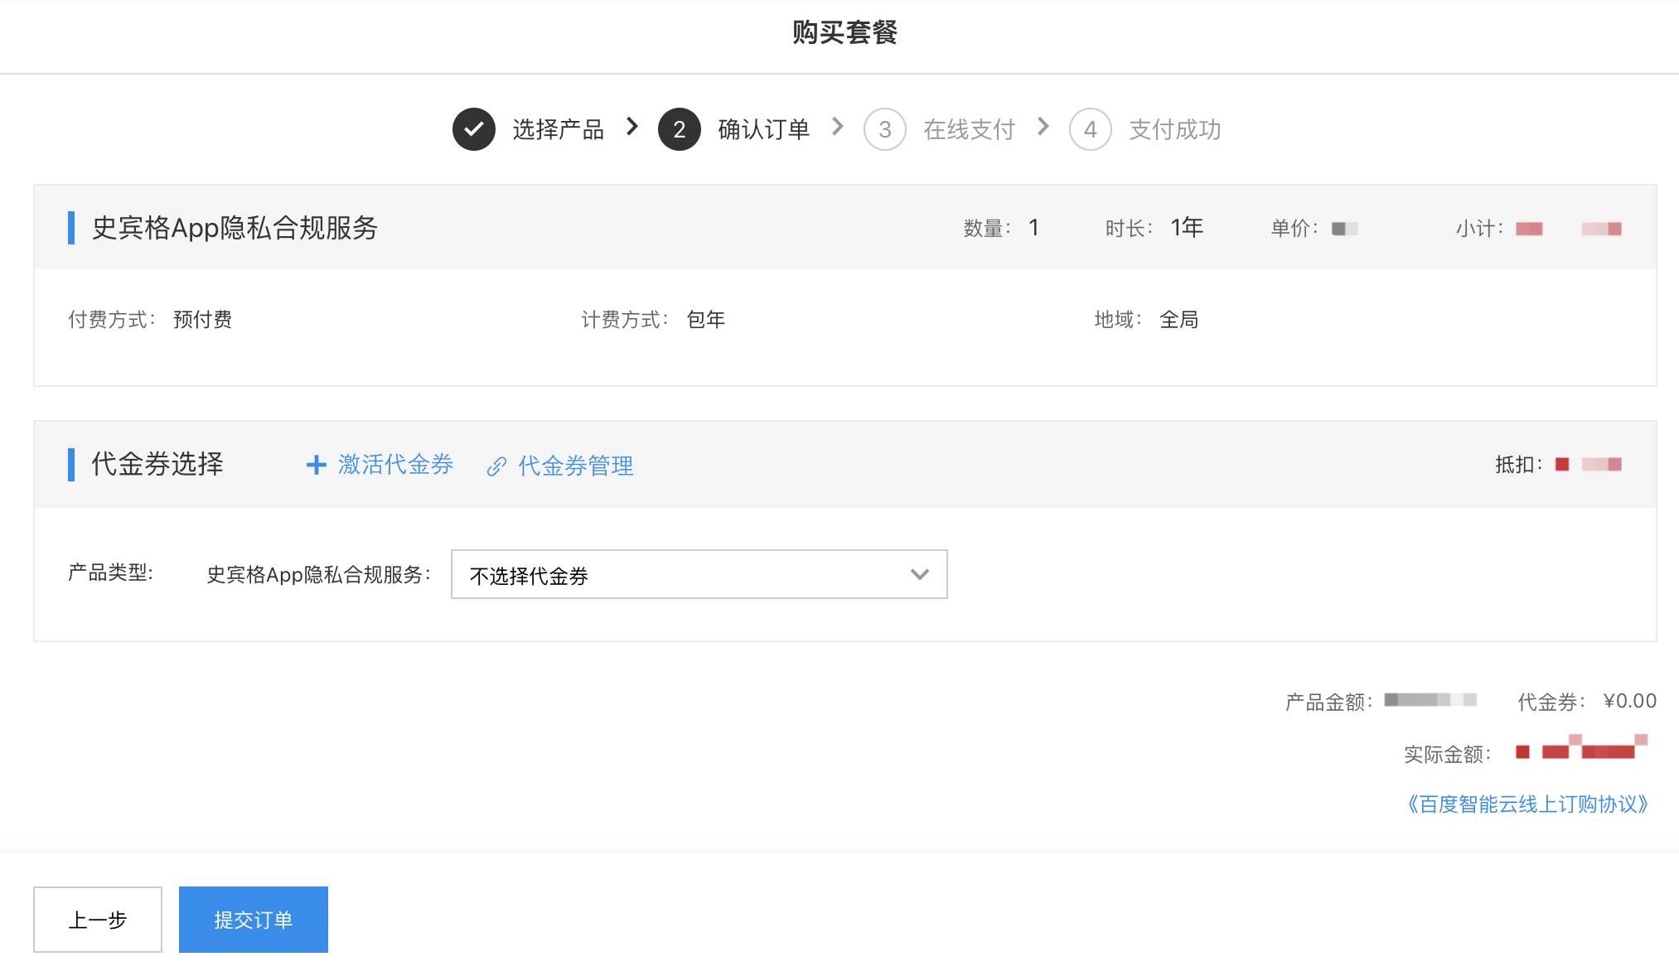This screenshot has width=1679, height=971.
Task: Click the ¥0.00 voucher amount
Action: (1630, 701)
